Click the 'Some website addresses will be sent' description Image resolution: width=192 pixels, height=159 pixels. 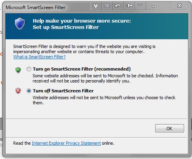(105, 78)
